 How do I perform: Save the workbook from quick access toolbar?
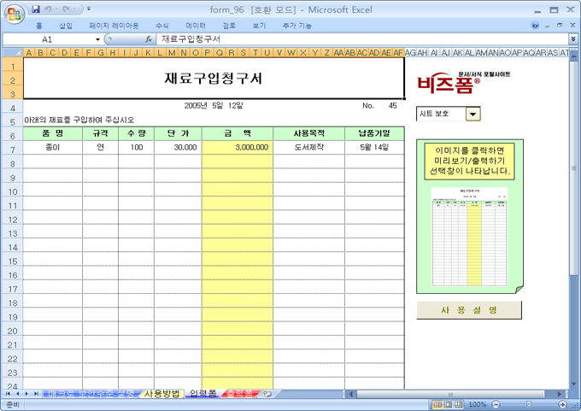tap(36, 9)
